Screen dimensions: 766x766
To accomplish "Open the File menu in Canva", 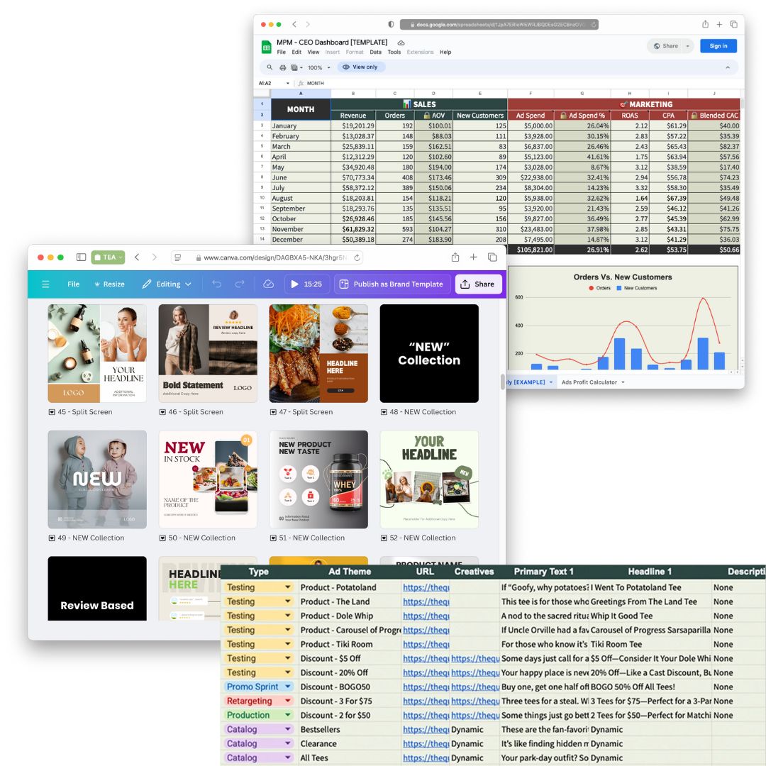I will coord(73,284).
